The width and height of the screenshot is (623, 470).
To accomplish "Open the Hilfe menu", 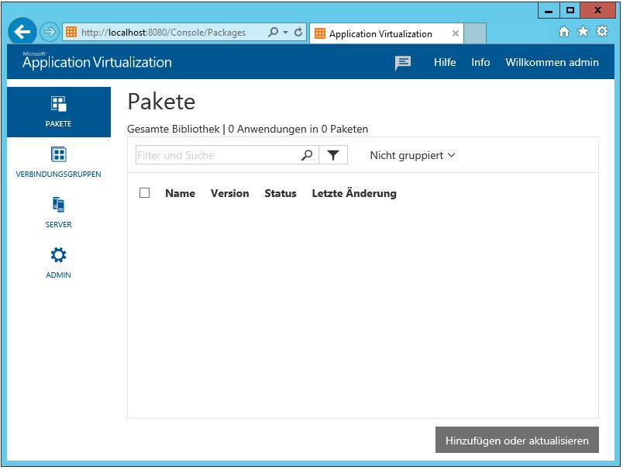I will [x=445, y=63].
